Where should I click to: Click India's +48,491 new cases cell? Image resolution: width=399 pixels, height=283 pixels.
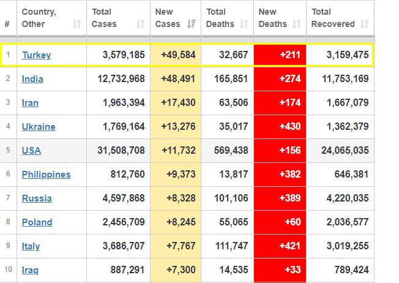[x=176, y=79]
